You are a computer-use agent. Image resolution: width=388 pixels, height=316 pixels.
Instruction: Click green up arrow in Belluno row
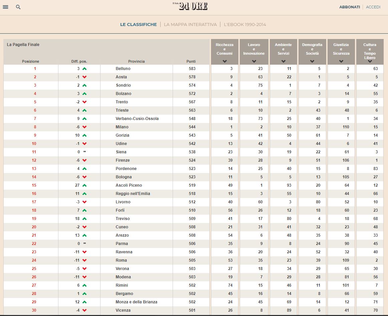point(84,69)
